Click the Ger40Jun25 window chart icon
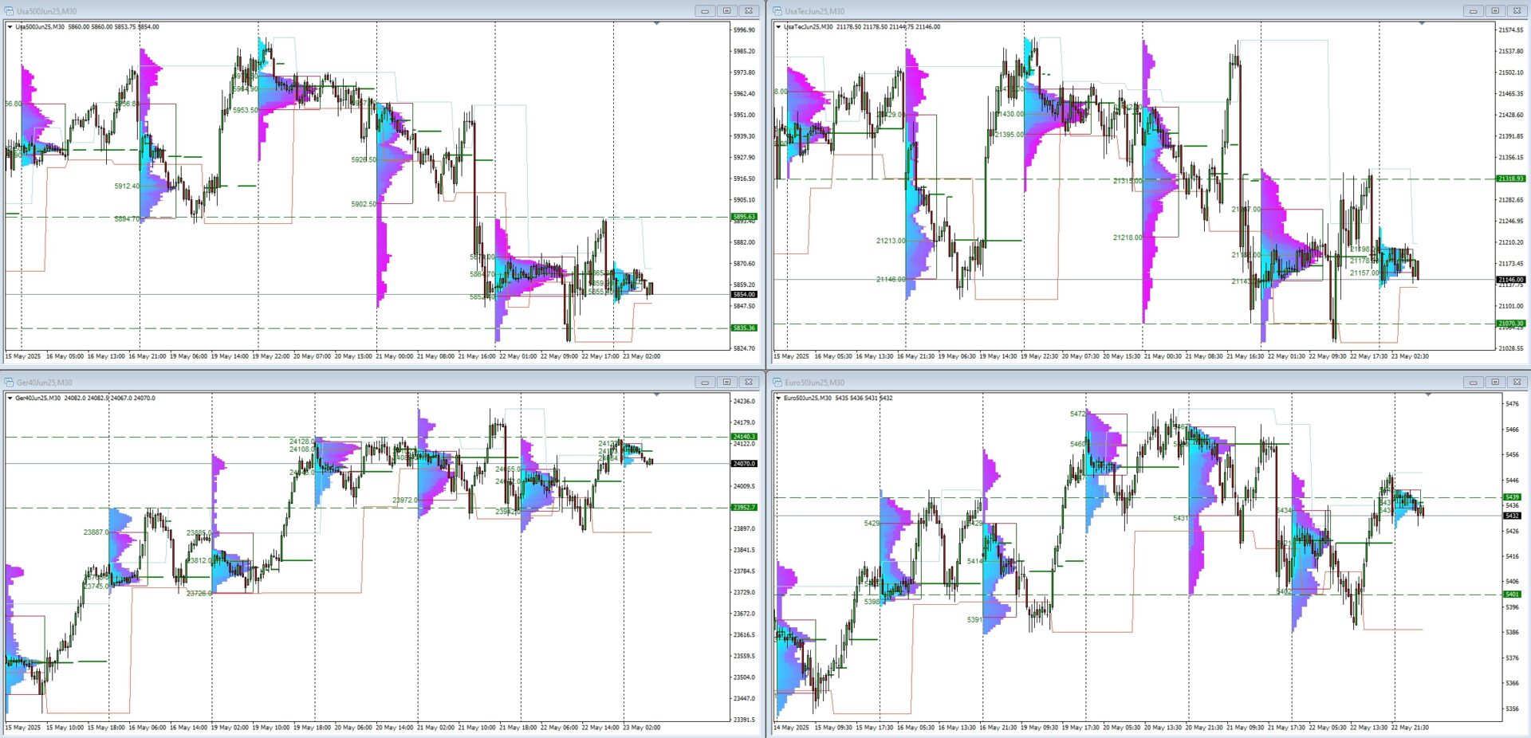 click(9, 383)
